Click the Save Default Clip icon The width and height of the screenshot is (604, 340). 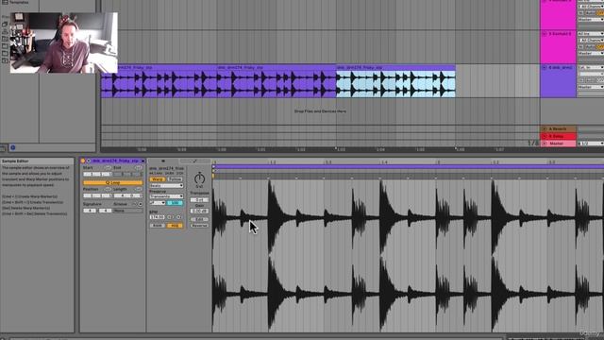[143, 161]
